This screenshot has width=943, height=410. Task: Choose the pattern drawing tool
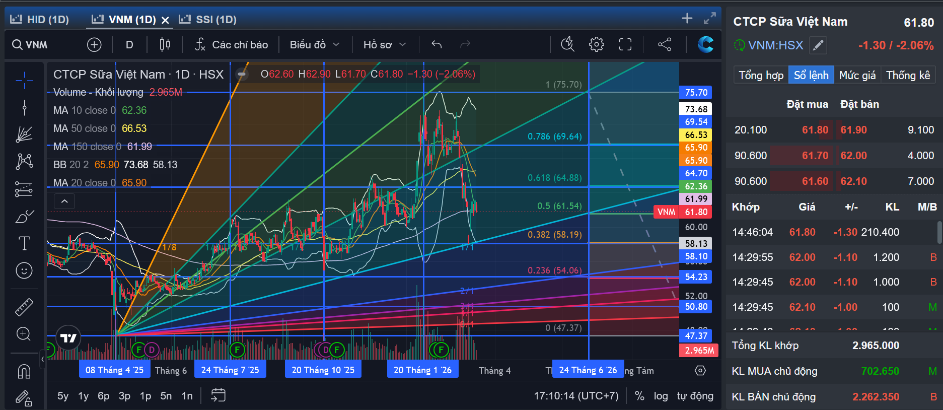pos(24,161)
